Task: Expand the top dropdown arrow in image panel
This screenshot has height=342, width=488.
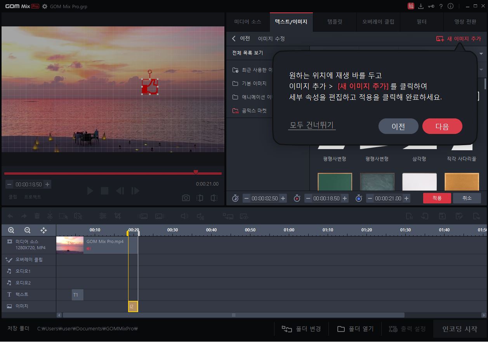Action: pos(481,54)
